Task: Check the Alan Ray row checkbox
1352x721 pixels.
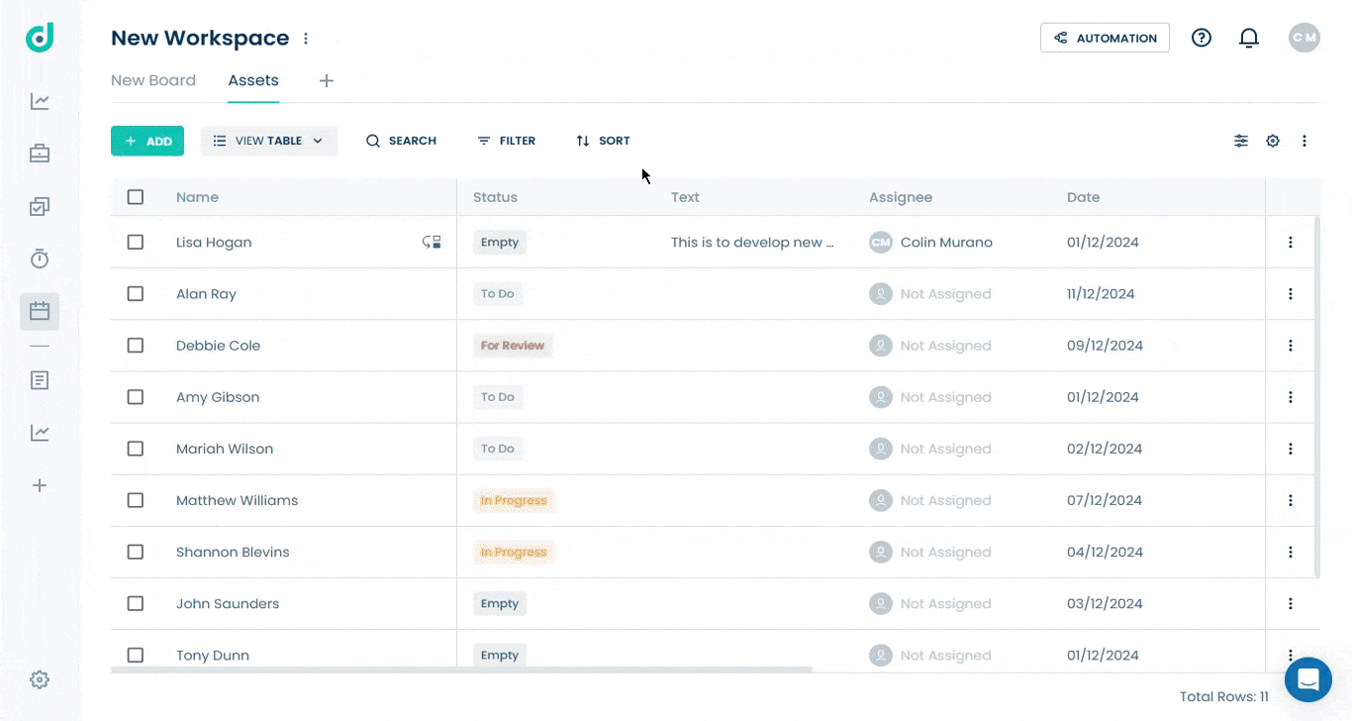Action: point(136,293)
